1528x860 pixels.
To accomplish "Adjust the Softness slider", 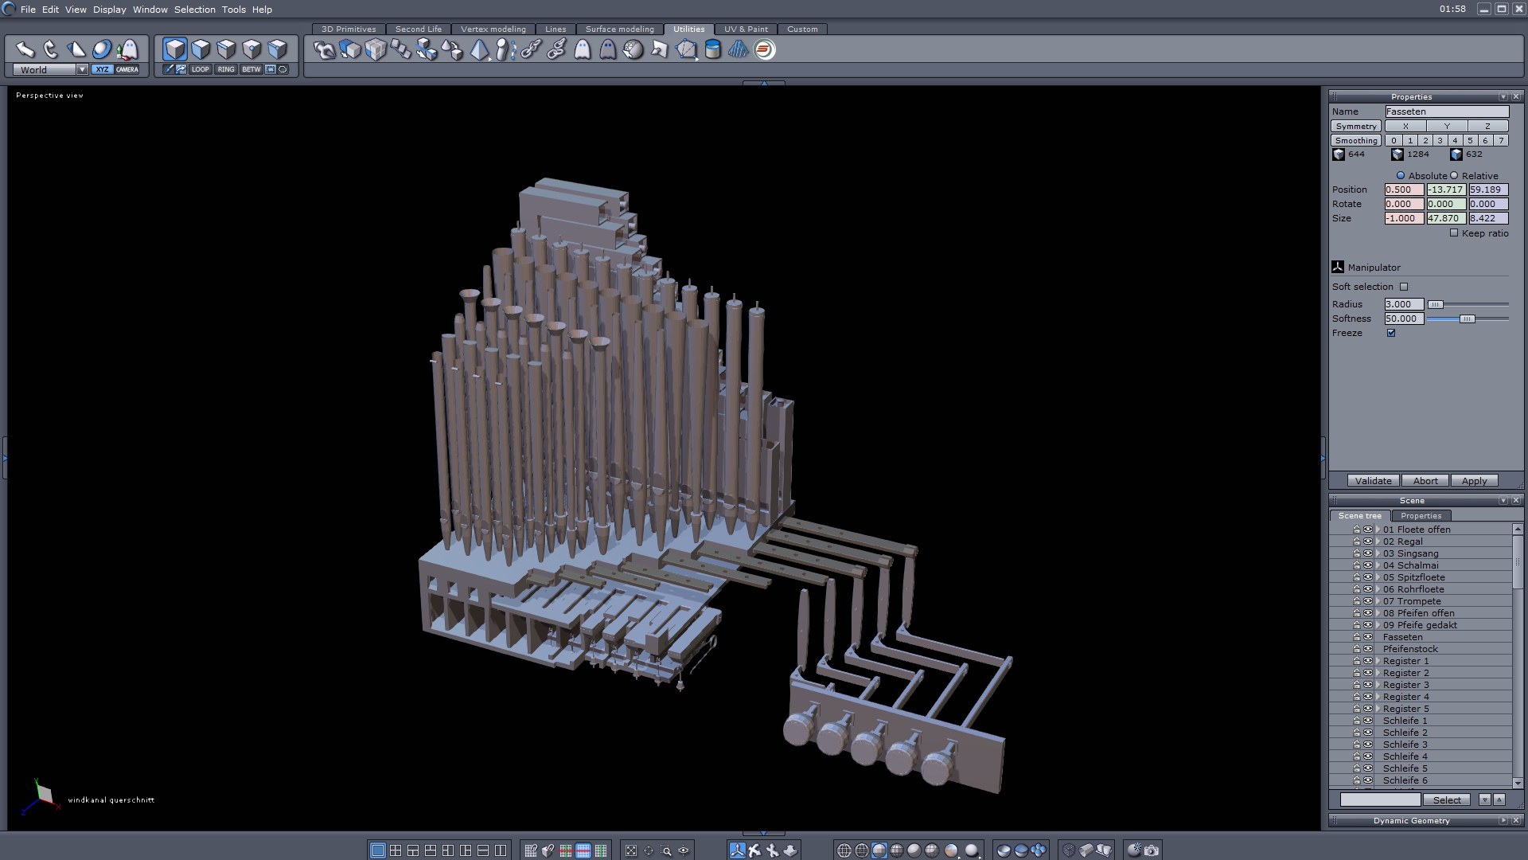I will [x=1467, y=319].
